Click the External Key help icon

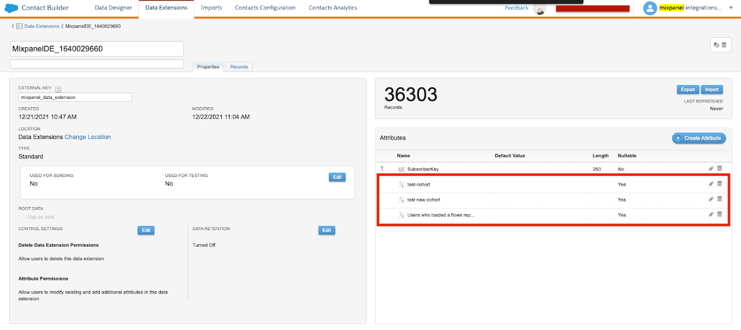click(58, 89)
